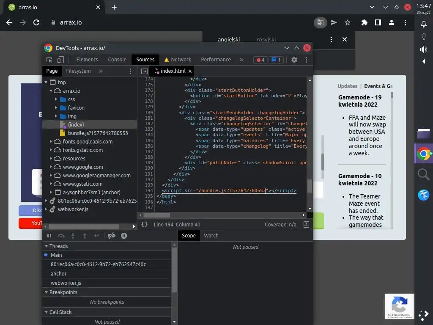Close the translate popup
Screen dimensions: 433x325
pos(345,39)
